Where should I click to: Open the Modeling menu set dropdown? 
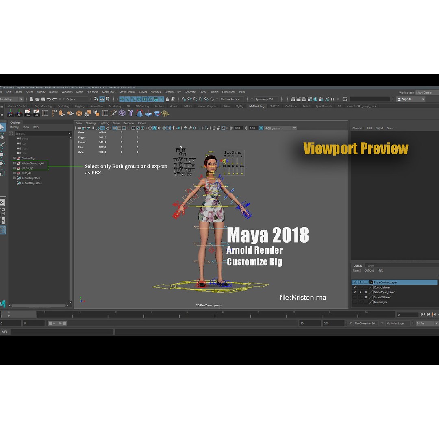click(x=11, y=99)
